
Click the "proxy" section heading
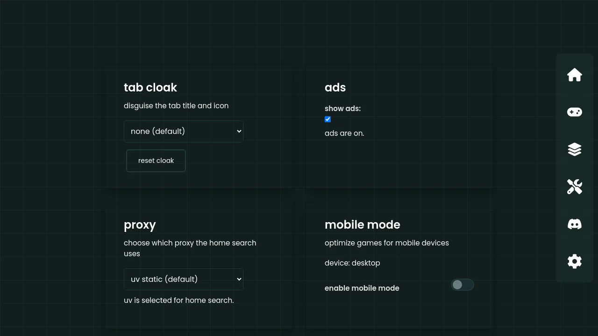(x=140, y=225)
